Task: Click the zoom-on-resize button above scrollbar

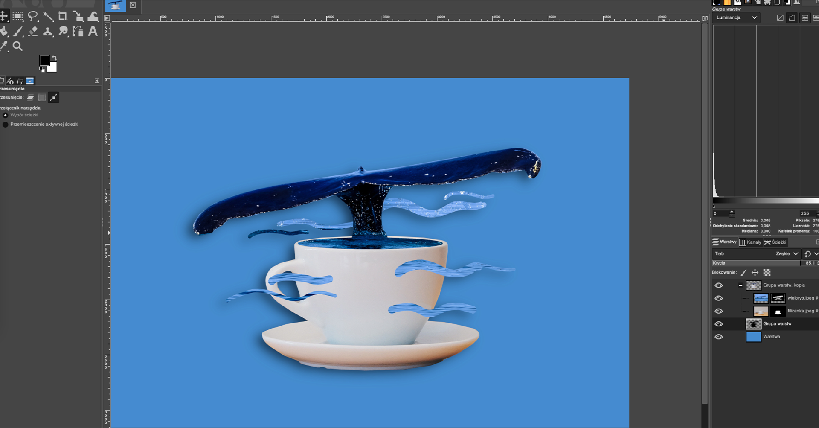Action: point(705,18)
